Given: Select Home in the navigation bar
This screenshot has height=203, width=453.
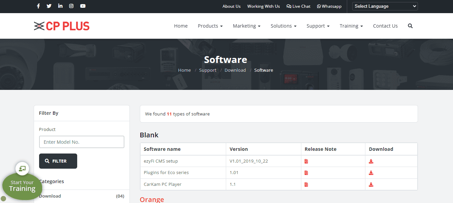Looking at the screenshot, I should tap(181, 26).
